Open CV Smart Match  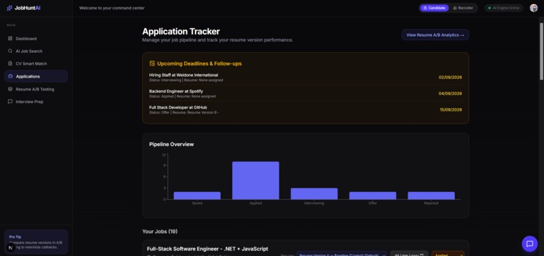[x=36, y=63]
